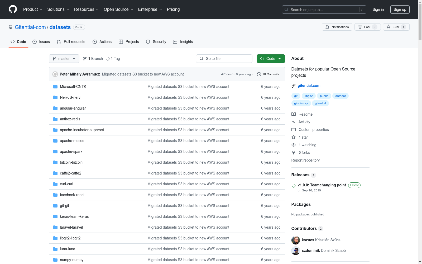
Task: Click the repository icon beside Gitential-com
Action: pos(11,27)
